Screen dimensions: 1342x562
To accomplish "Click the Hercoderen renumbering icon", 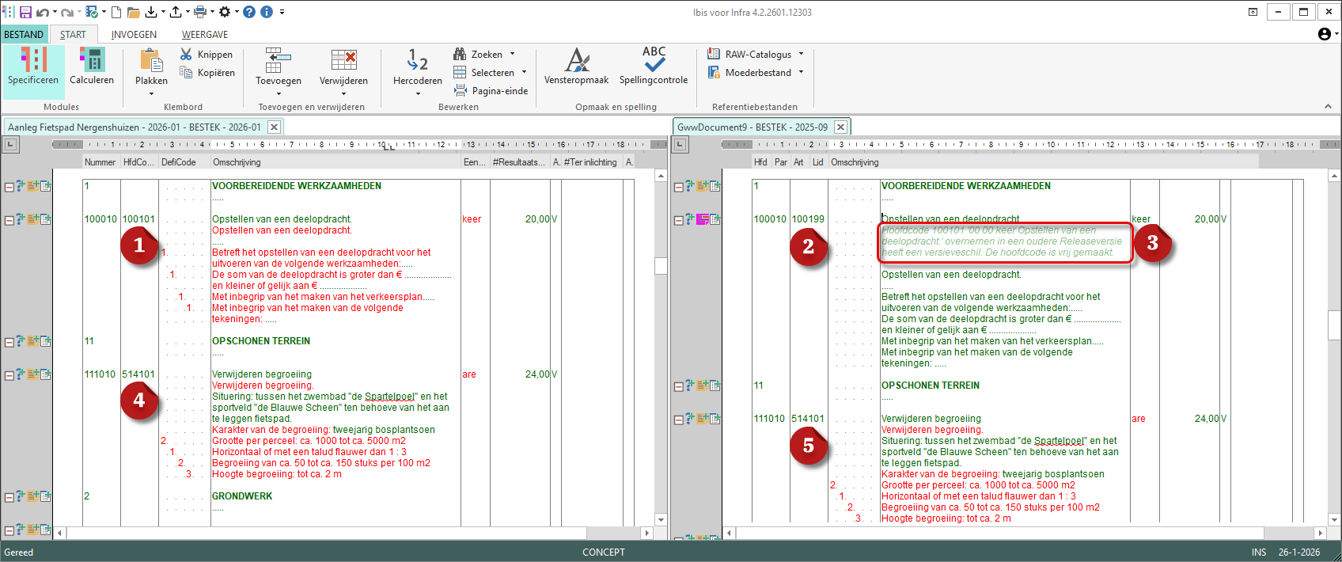I will [x=417, y=62].
